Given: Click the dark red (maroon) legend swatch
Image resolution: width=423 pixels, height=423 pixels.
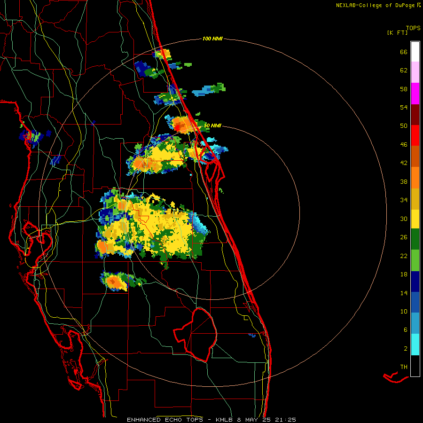Looking at the screenshot, I should coord(415,115).
